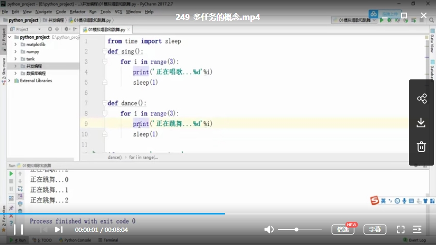Click the restore layout icon in Run panel

click(11, 199)
